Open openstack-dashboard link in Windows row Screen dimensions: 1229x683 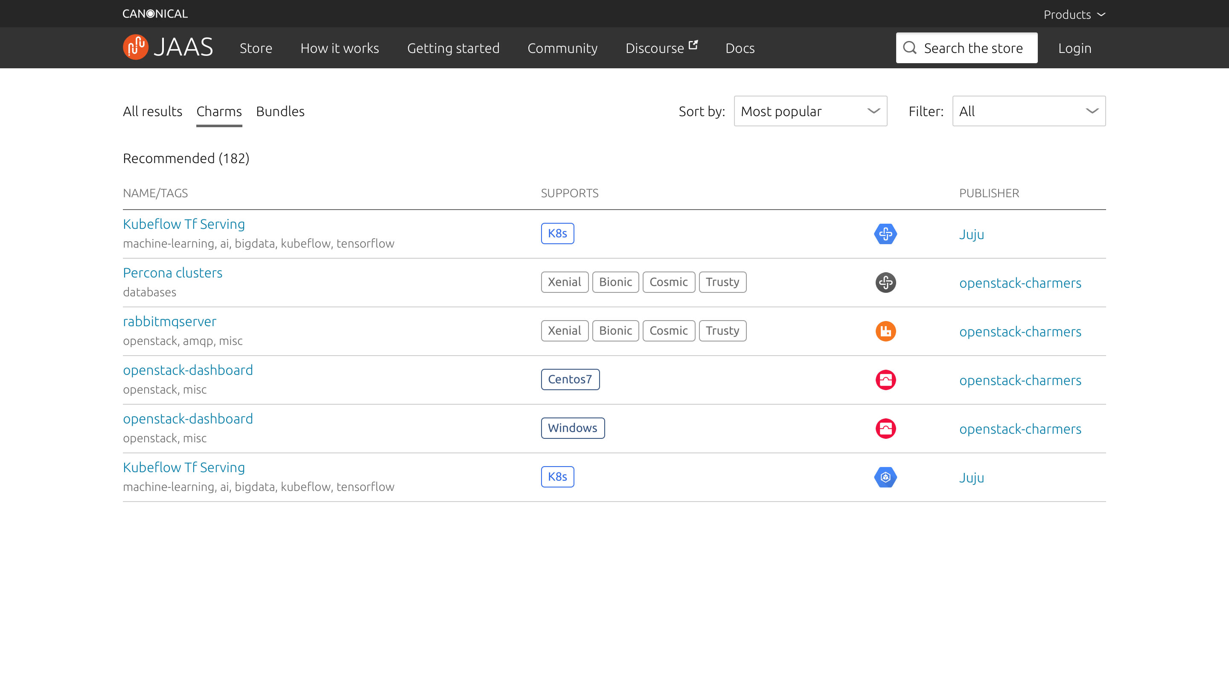click(x=188, y=419)
